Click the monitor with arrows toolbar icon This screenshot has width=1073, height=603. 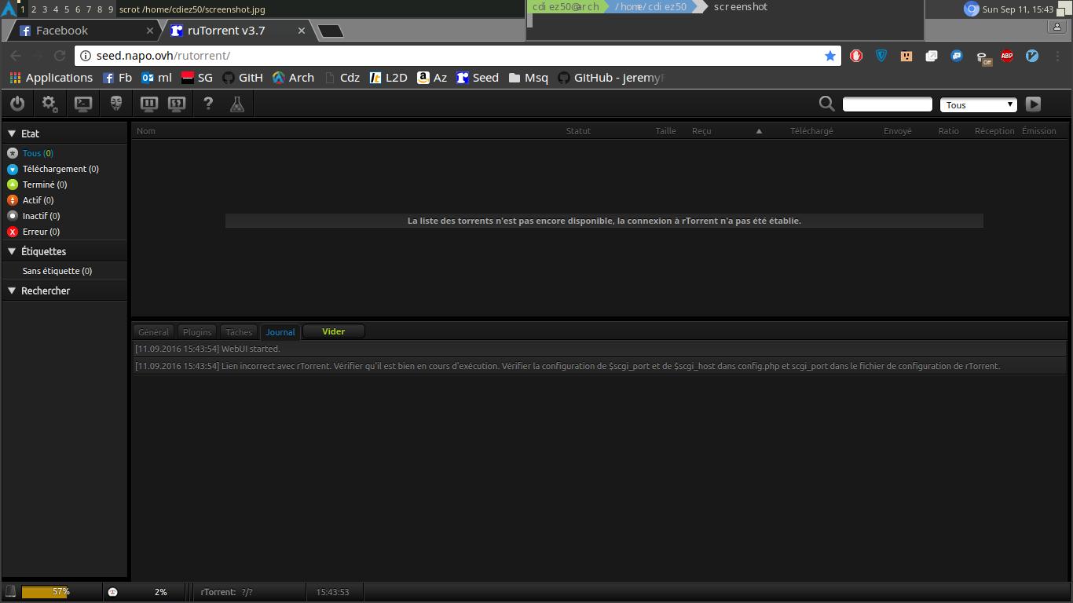177,104
